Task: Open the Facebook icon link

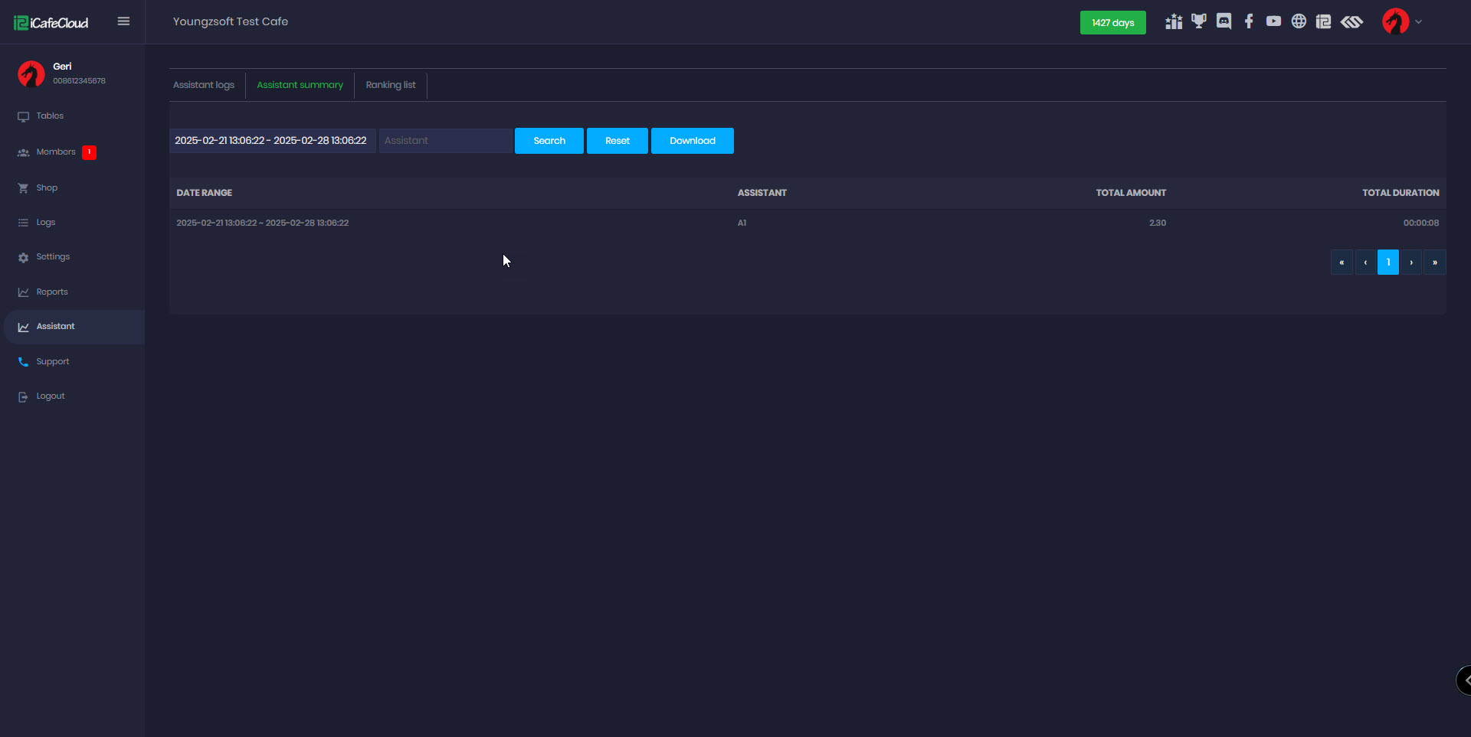Action: click(1249, 21)
